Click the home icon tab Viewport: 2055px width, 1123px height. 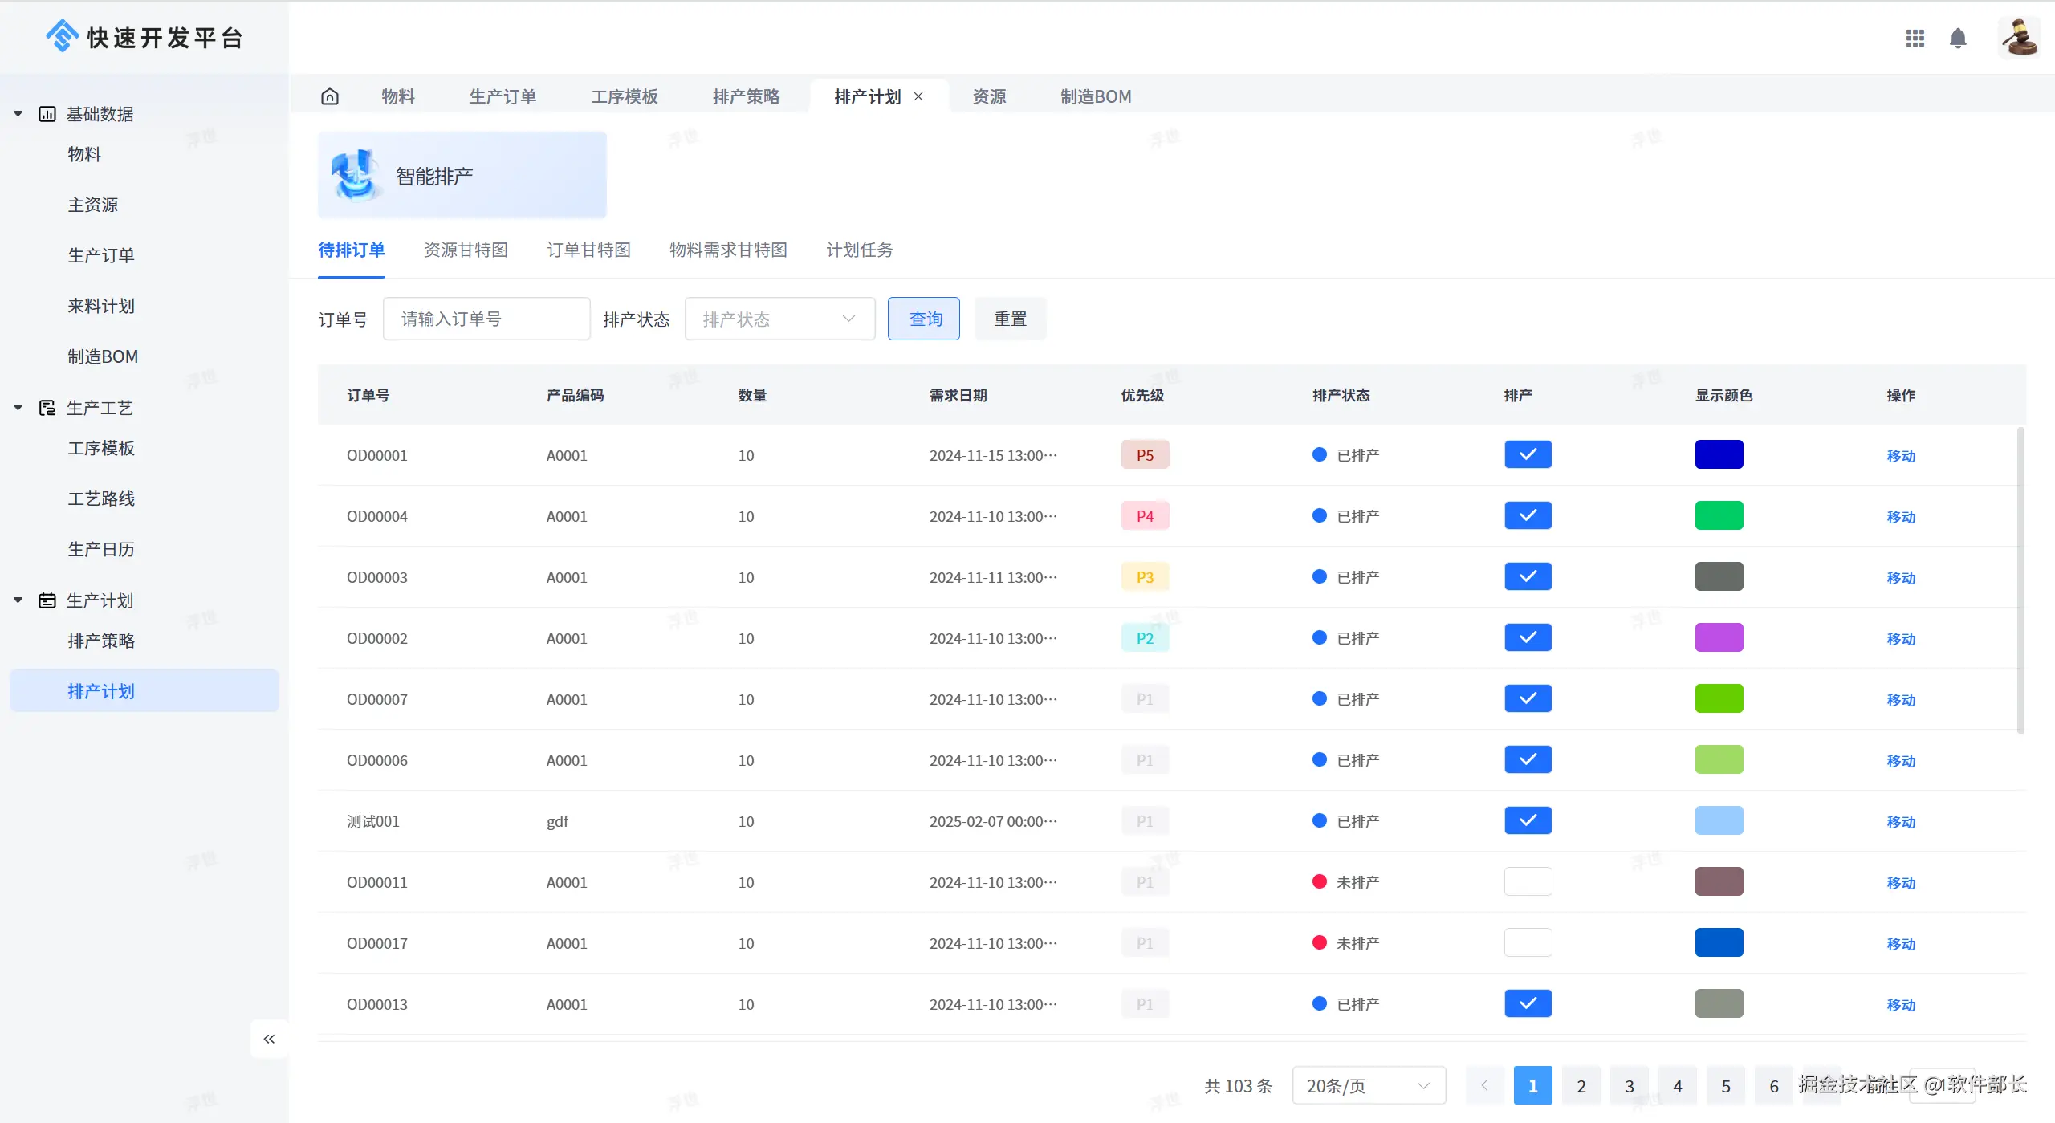pyautogui.click(x=330, y=96)
